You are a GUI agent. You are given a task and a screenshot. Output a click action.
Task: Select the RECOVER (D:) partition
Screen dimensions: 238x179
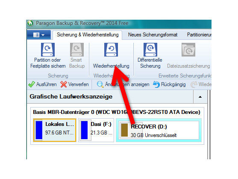pos(159,130)
